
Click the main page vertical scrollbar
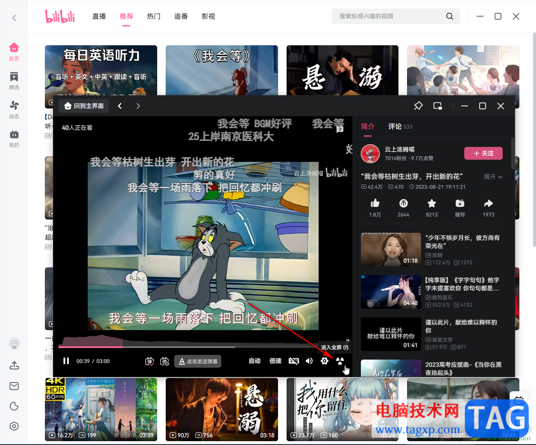[x=534, y=140]
